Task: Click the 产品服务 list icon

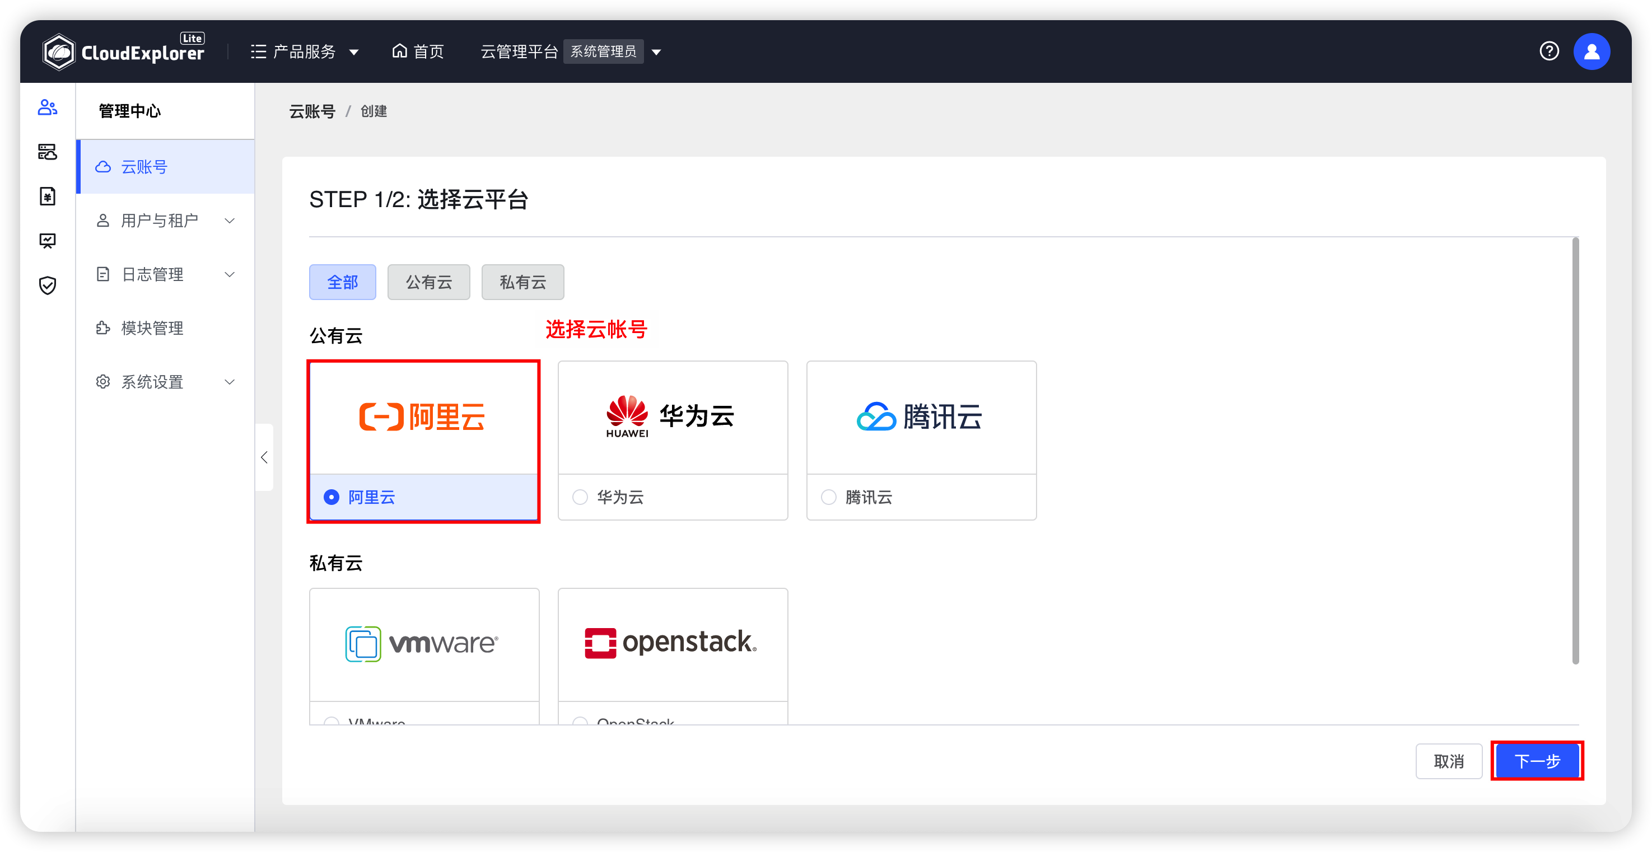Action: point(259,52)
